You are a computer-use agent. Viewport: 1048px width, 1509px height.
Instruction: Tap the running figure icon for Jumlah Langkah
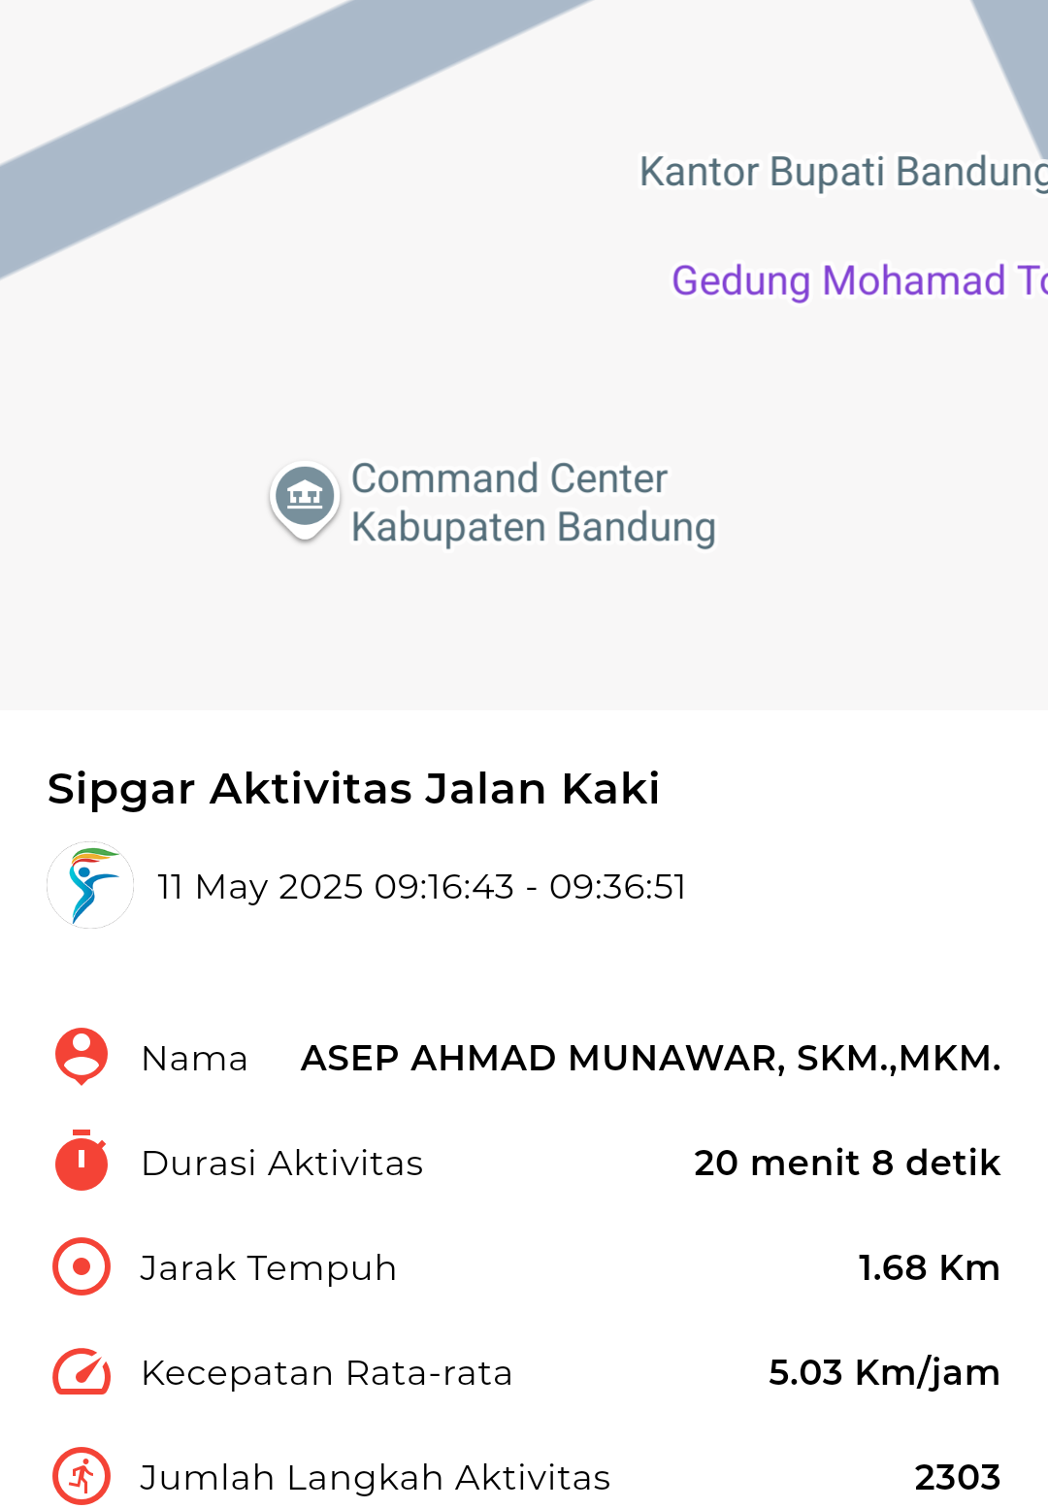click(82, 1476)
